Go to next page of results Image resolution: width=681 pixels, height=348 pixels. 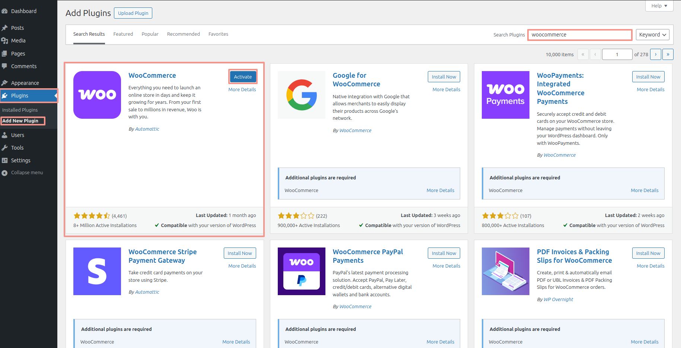[x=656, y=54]
